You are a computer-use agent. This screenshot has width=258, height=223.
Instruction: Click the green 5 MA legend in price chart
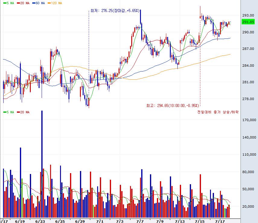click(9, 3)
